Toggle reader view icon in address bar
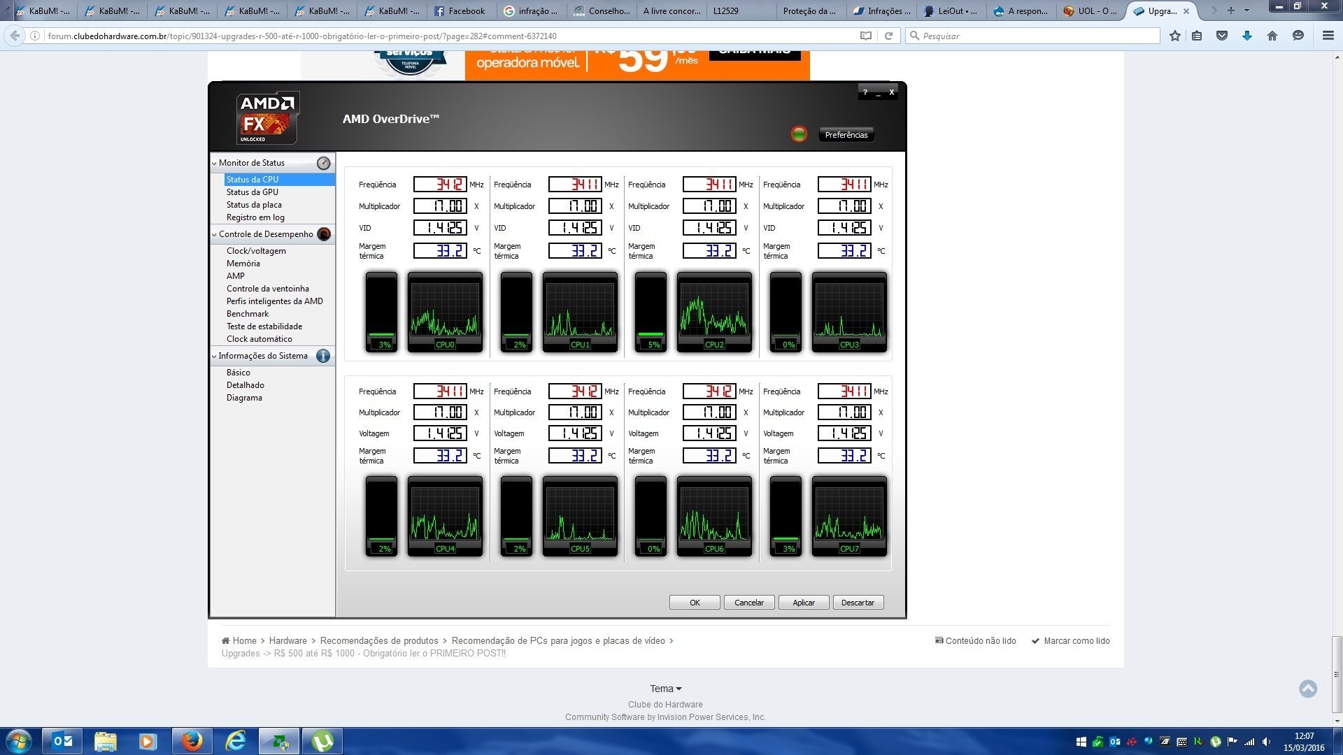1343x755 pixels. click(866, 36)
